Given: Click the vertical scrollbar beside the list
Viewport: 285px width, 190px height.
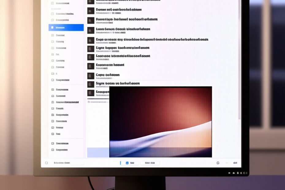Looking at the screenshot, I should [x=240, y=60].
